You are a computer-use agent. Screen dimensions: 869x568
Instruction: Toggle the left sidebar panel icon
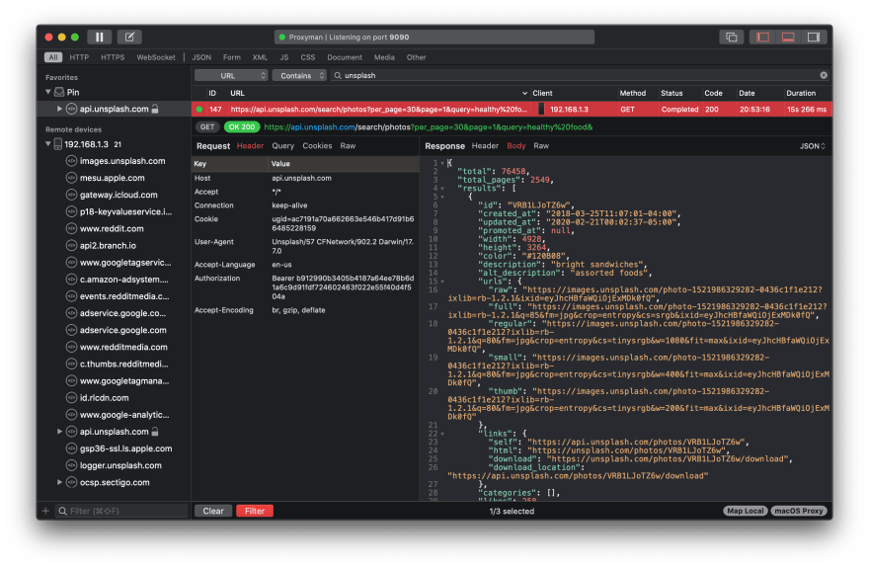(x=762, y=38)
